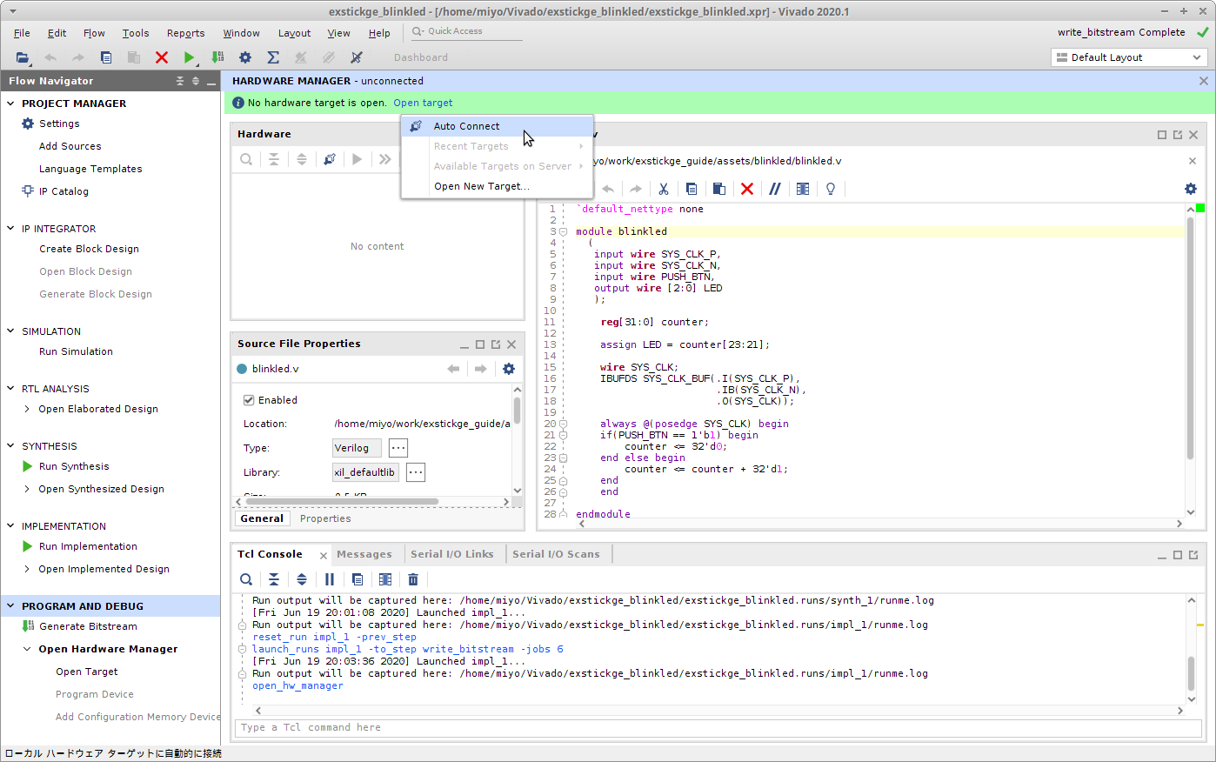
Task: Click the search icon in Hardware panel
Action: tap(246, 159)
